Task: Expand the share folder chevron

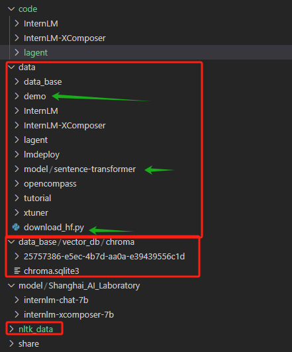Action: (11, 343)
